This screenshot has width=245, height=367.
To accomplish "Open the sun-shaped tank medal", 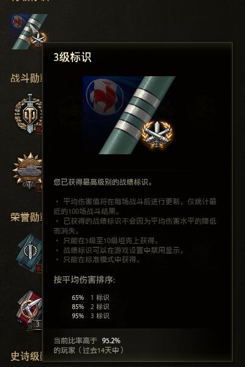I will (27, 171).
